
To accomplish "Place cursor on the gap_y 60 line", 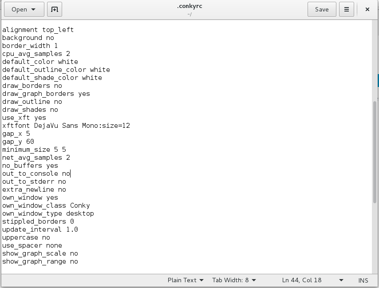I will coord(18,142).
